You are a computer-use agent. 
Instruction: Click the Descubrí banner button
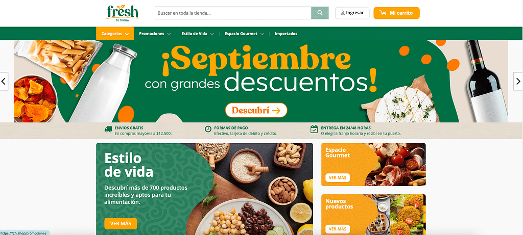point(256,110)
